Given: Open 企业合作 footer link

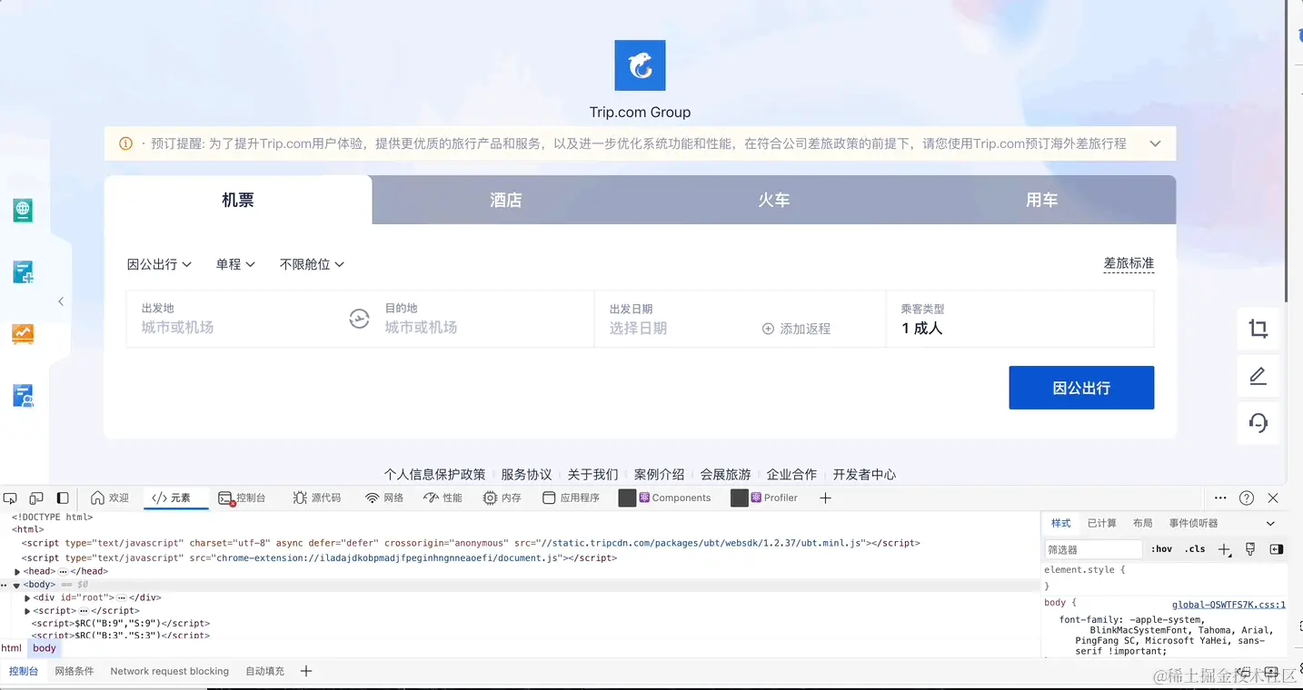Looking at the screenshot, I should point(791,474).
